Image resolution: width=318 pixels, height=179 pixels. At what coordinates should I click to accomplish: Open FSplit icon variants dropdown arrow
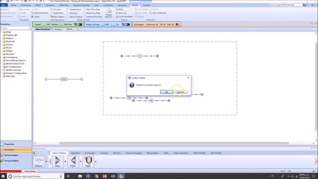point(80,162)
